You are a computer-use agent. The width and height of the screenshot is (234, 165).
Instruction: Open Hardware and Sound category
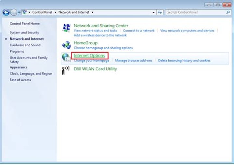(x=25, y=45)
